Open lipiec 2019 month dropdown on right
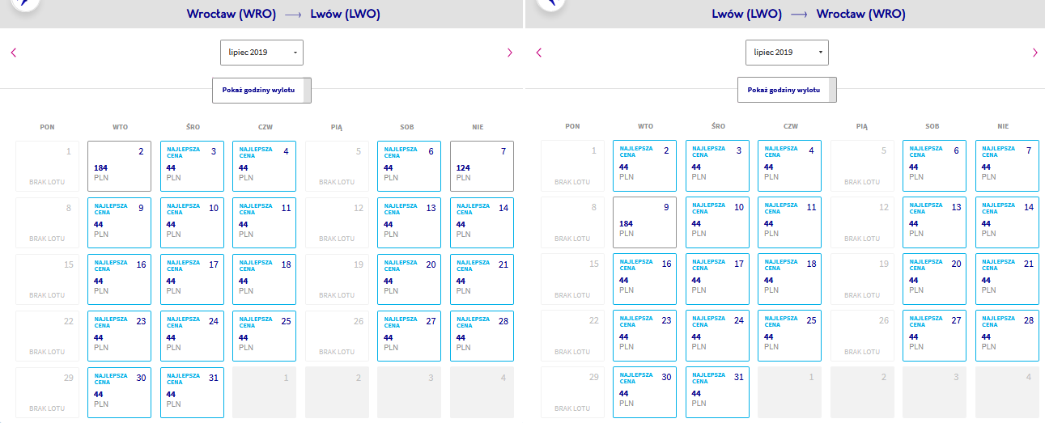This screenshot has height=423, width=1045. tap(787, 53)
